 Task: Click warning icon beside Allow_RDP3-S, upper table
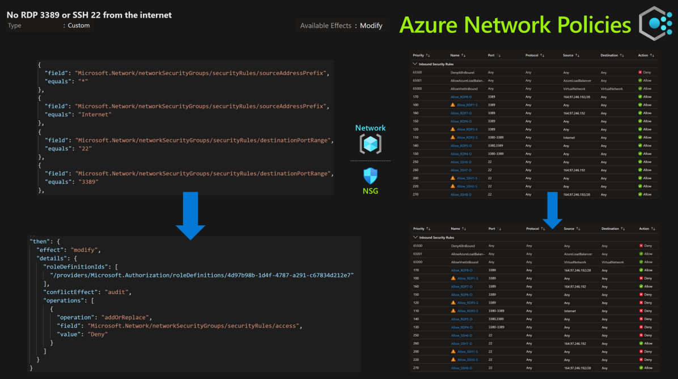pos(453,129)
